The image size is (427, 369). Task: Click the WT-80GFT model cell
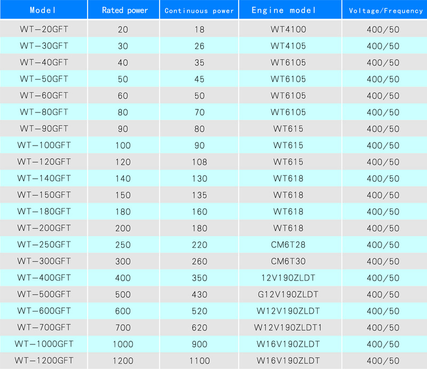(x=44, y=112)
